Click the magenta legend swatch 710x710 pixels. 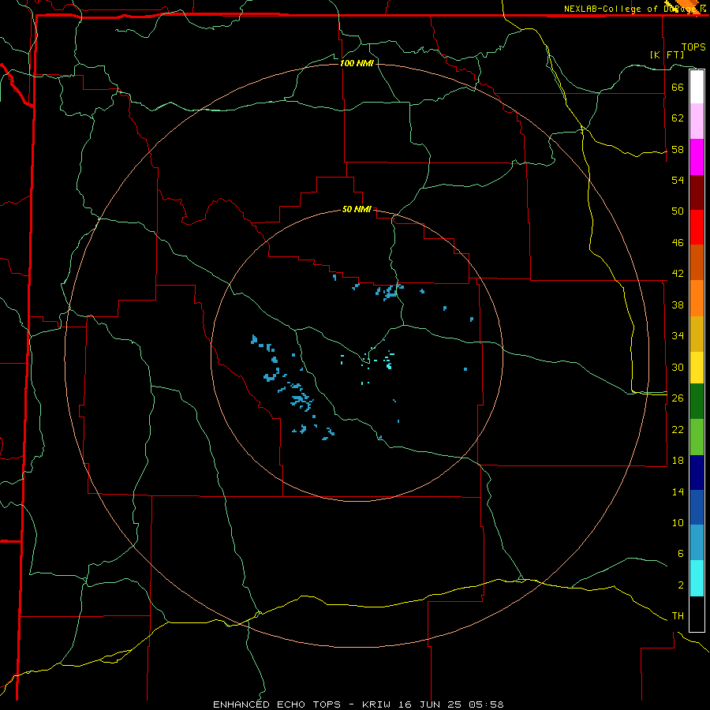pyautogui.click(x=697, y=157)
